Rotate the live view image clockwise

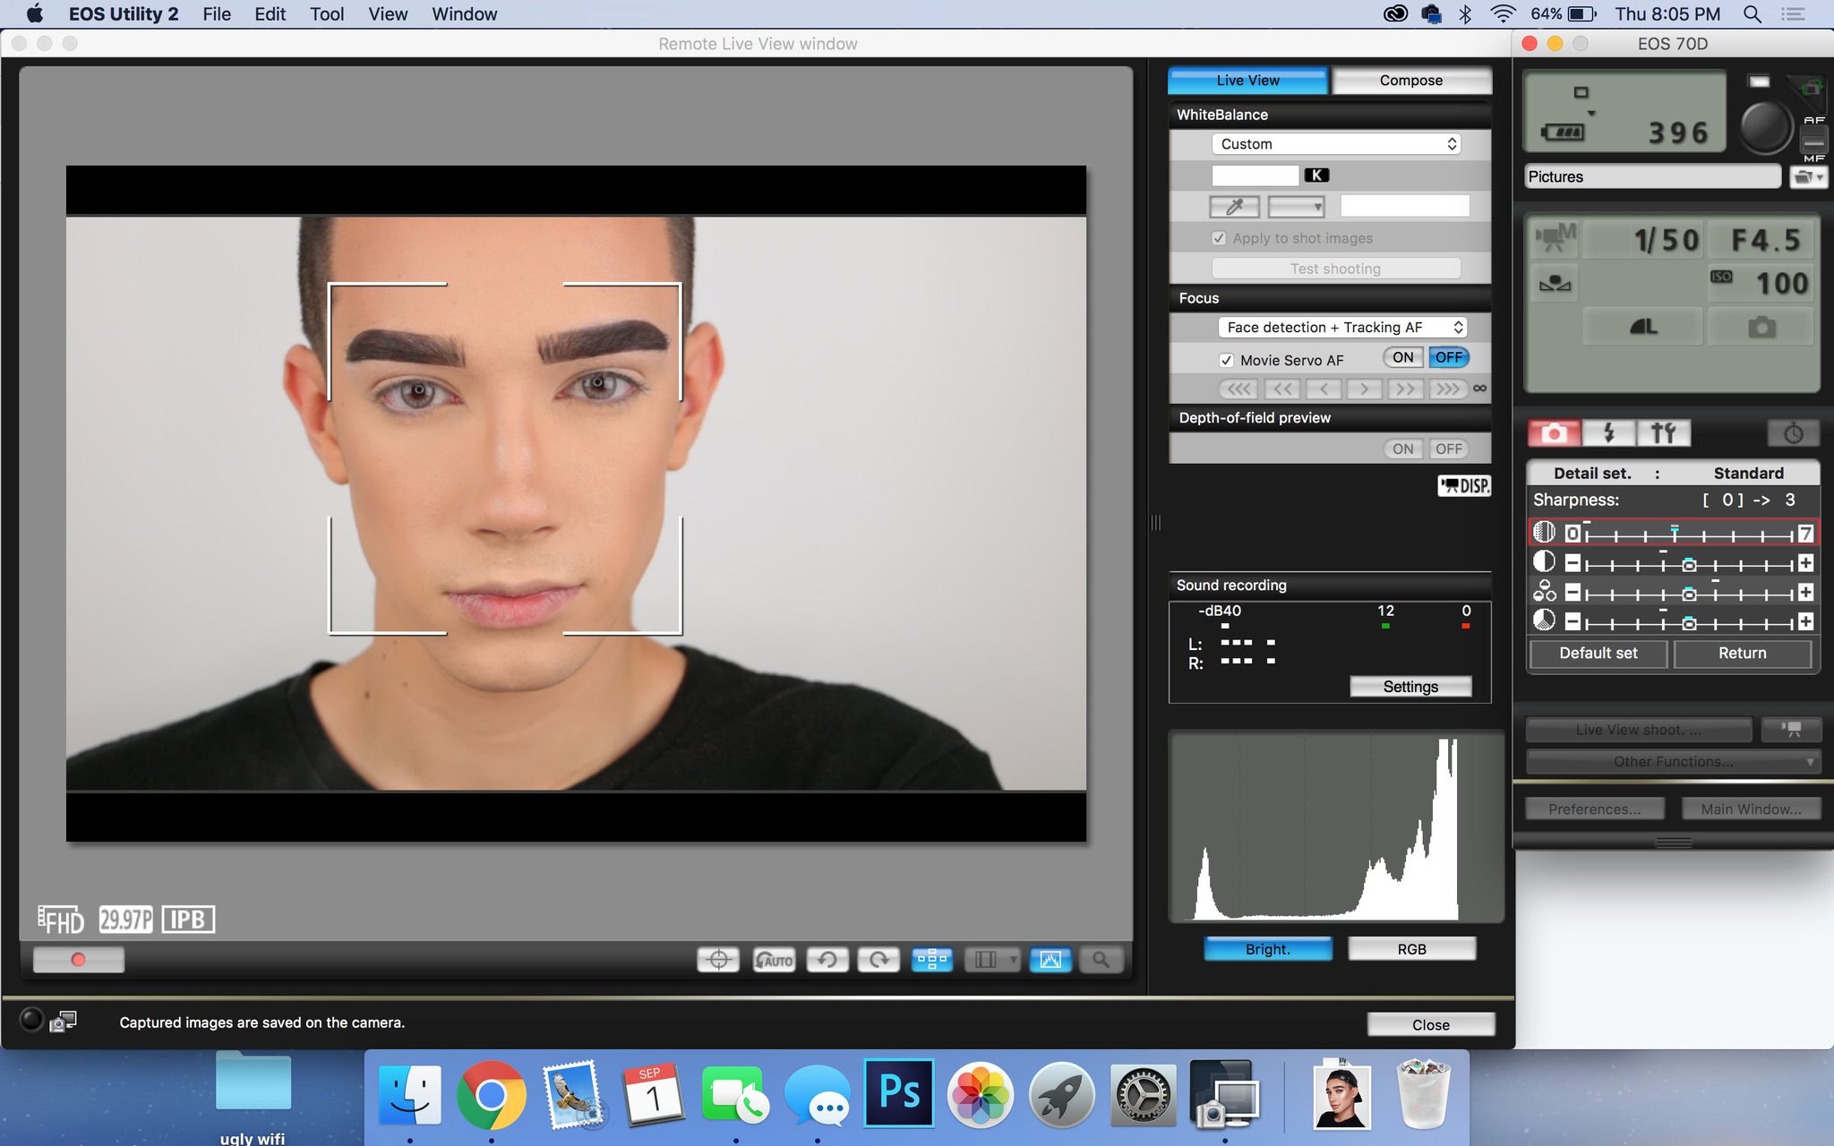(879, 959)
